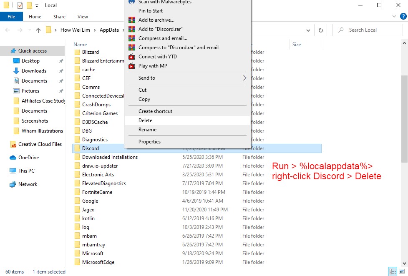Click the Up one level arrow

coord(38,30)
